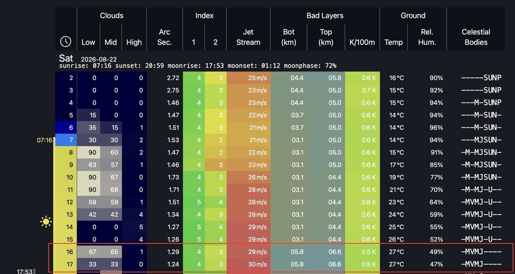Viewport: 515px width, 274px height.
Task: Click the yellow sun daytime icon
Action: point(46,221)
